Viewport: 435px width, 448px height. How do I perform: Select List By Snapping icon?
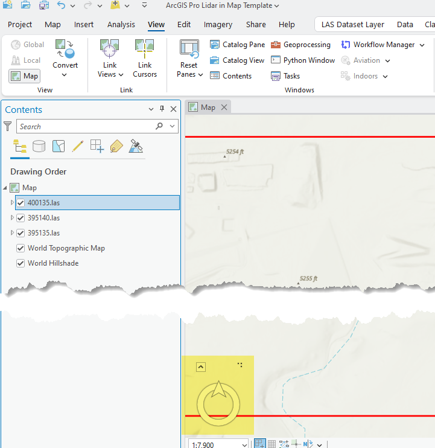97,146
